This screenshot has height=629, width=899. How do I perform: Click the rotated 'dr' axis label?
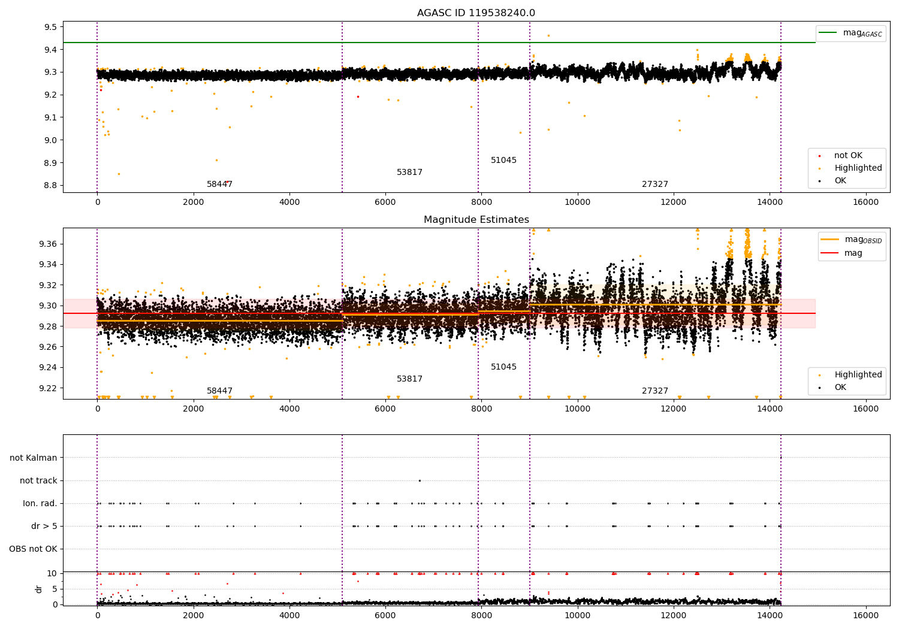(39, 589)
